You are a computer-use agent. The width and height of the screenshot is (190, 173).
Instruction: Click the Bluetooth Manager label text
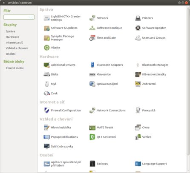tap(155, 65)
